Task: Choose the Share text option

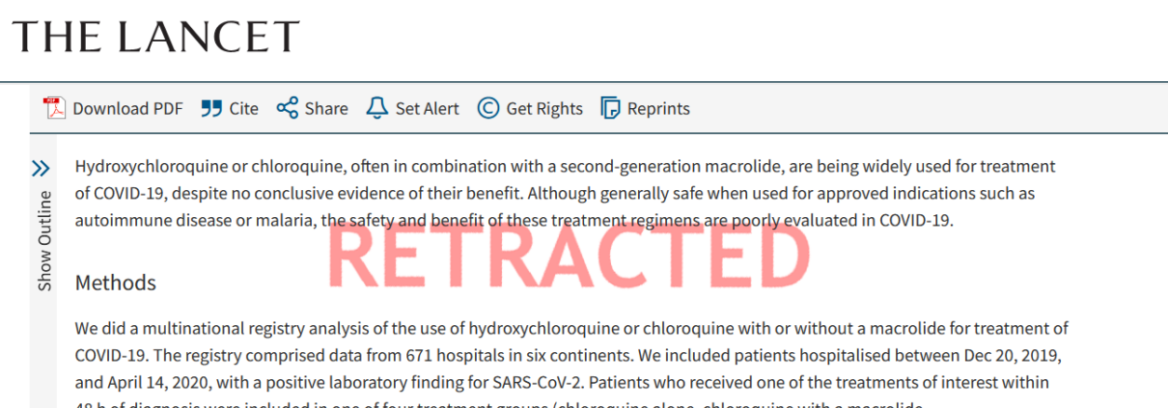Action: coord(326,108)
